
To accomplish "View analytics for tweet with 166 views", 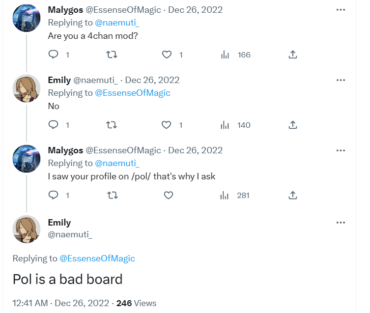I will [225, 55].
